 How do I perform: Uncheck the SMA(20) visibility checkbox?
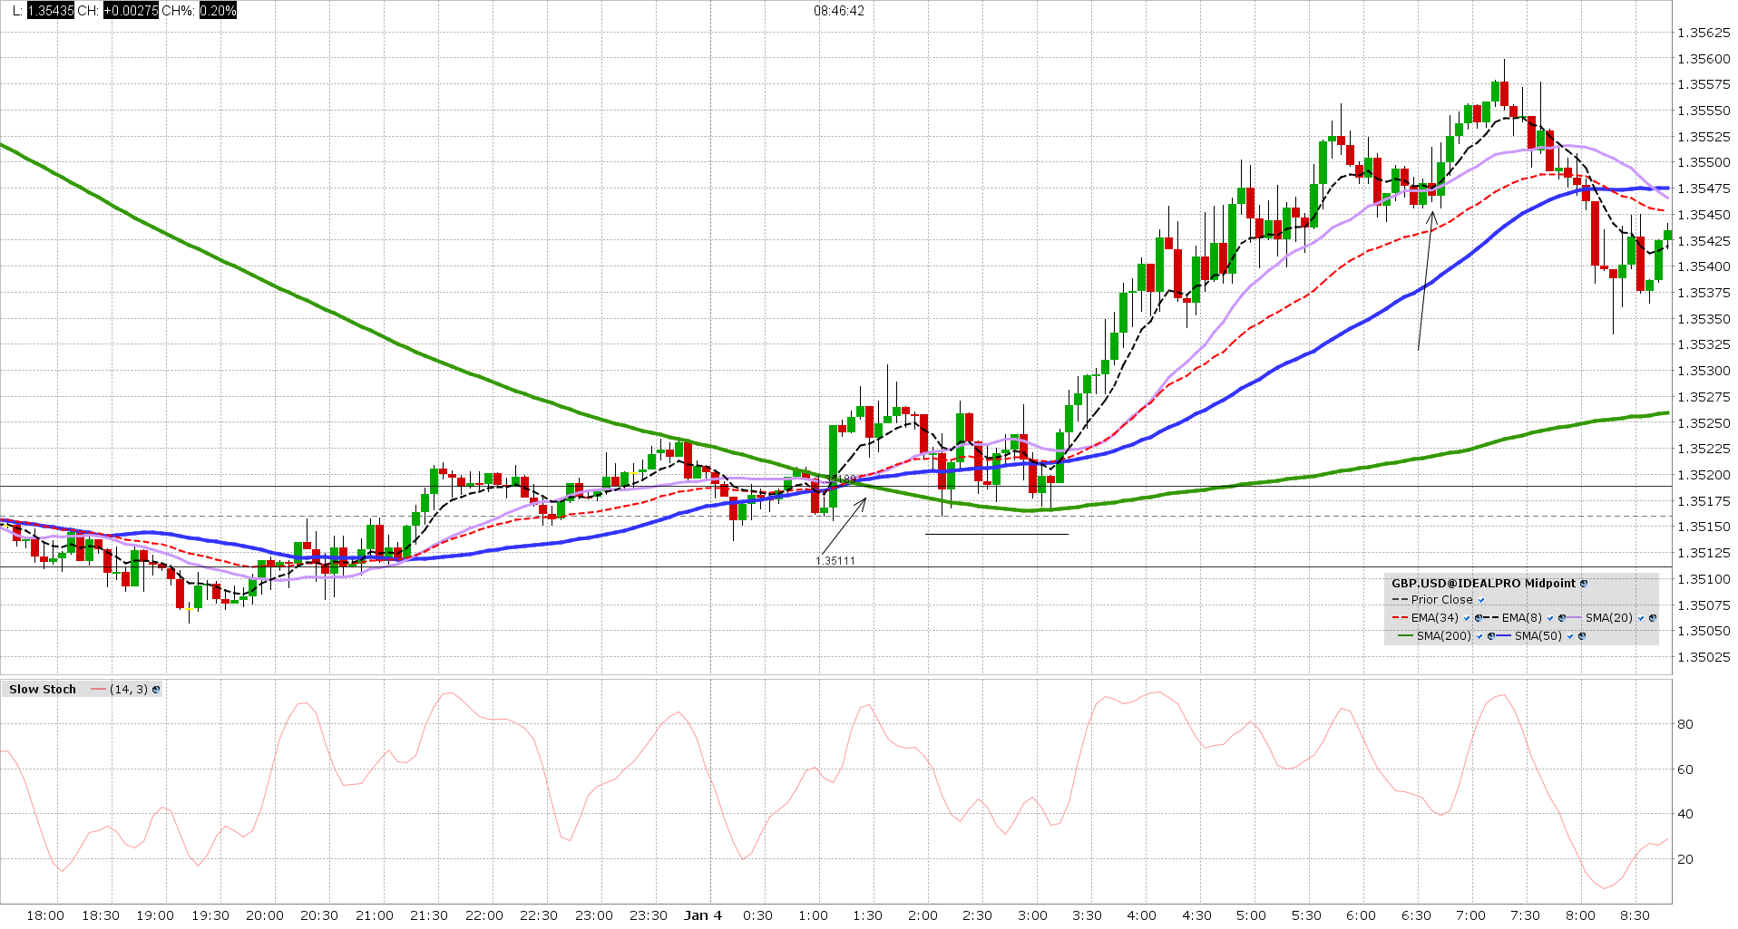1641,618
